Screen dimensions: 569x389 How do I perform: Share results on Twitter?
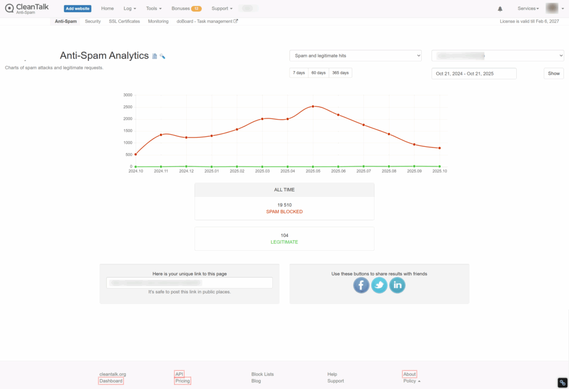coord(379,285)
